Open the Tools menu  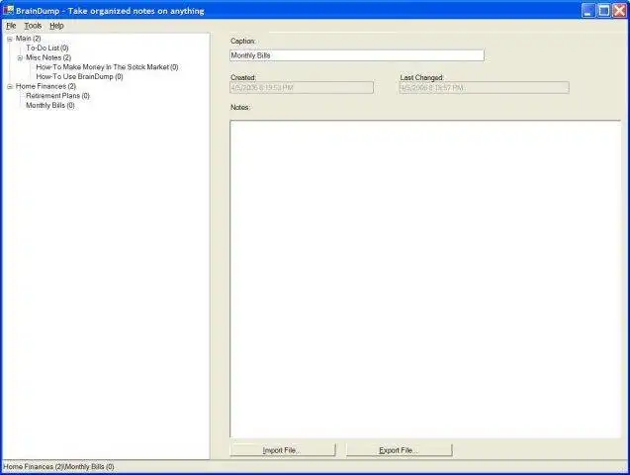click(x=33, y=26)
